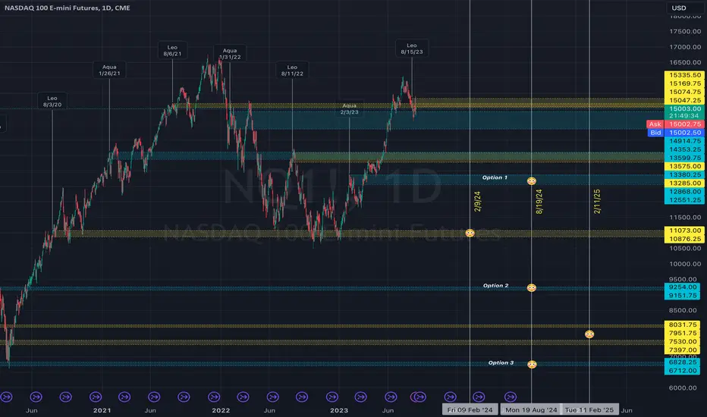707x417 pixels.
Task: Click the 6712.00 cyan price label
Action: 682,371
